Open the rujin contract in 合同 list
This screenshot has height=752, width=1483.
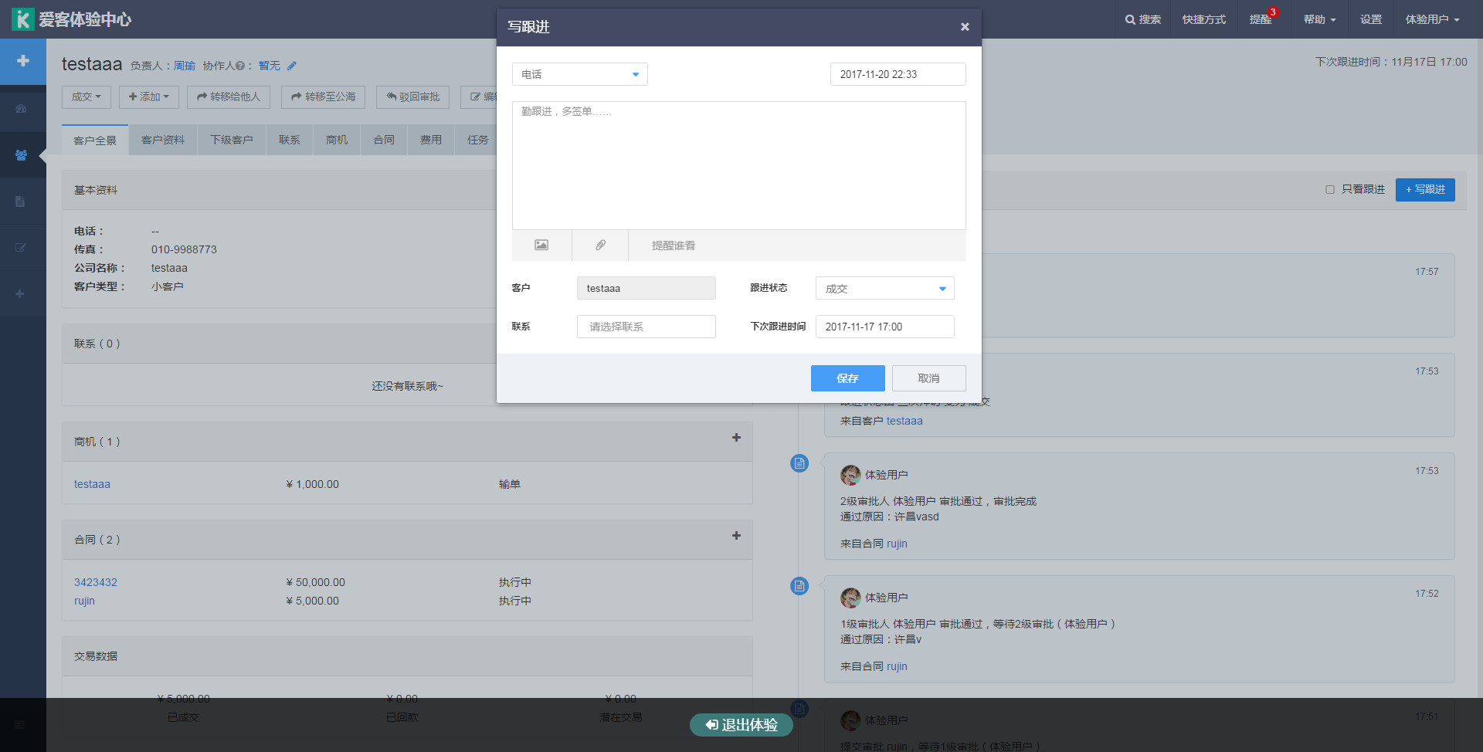(84, 601)
